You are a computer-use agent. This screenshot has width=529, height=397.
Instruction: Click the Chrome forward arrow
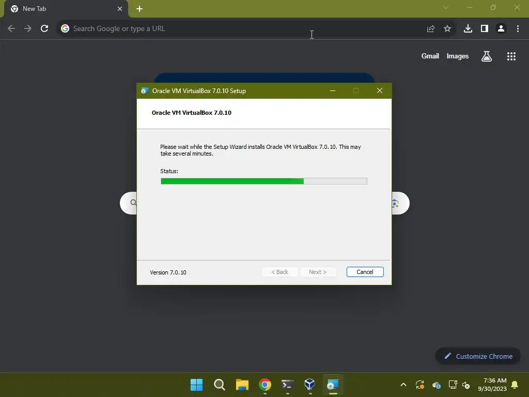click(28, 29)
